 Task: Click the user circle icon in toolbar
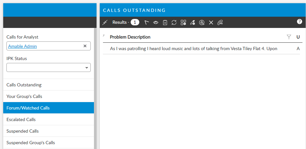click(202, 22)
